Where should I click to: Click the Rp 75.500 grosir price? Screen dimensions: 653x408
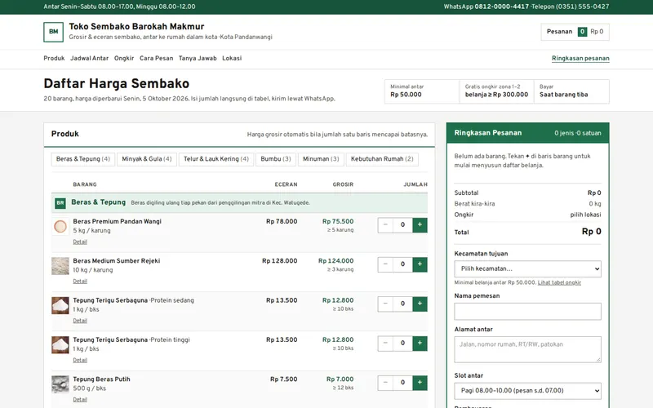(x=338, y=221)
